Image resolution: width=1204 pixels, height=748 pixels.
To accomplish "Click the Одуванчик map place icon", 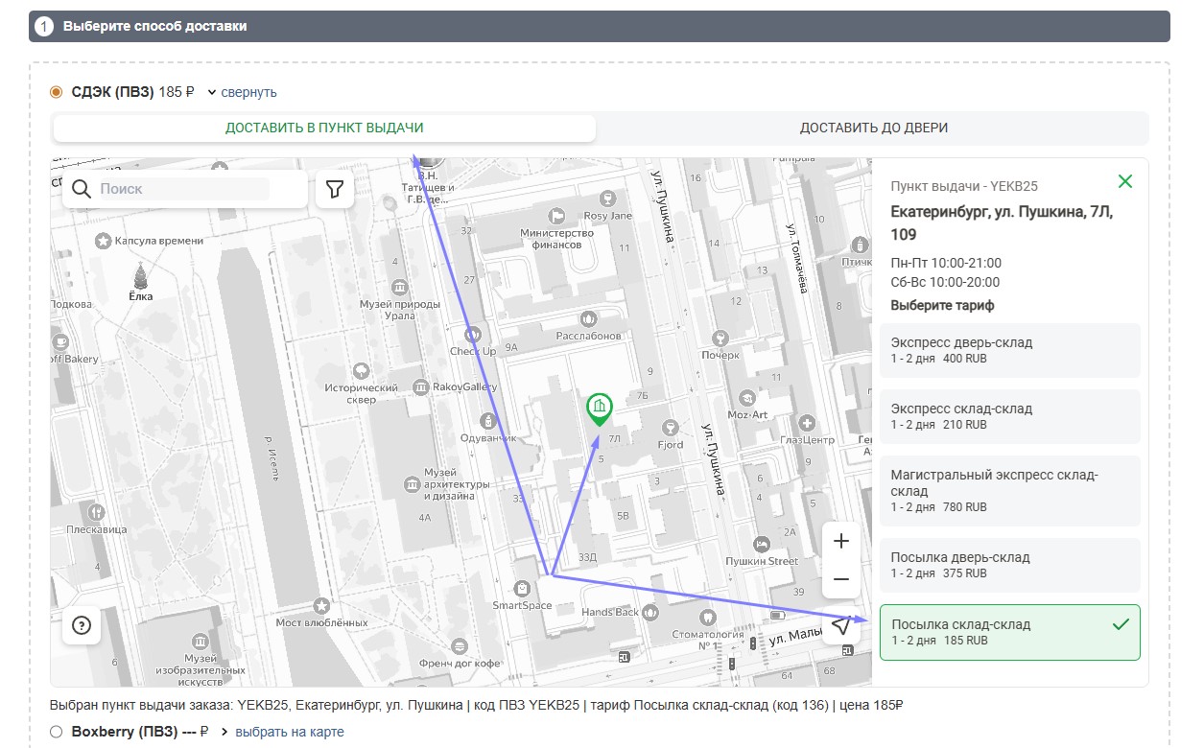I will tap(488, 421).
